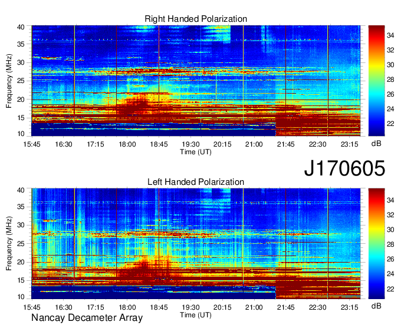This screenshot has width=401, height=325.
Task: Click the 'Nancay Decameter Array' caption
Action: click(87, 317)
